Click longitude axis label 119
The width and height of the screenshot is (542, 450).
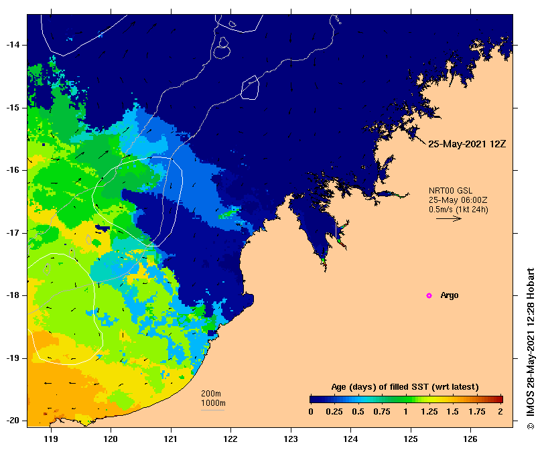pyautogui.click(x=51, y=439)
